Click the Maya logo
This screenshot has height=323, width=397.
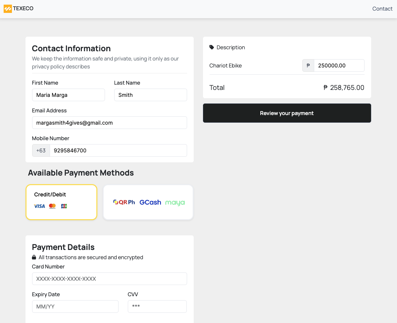point(175,203)
